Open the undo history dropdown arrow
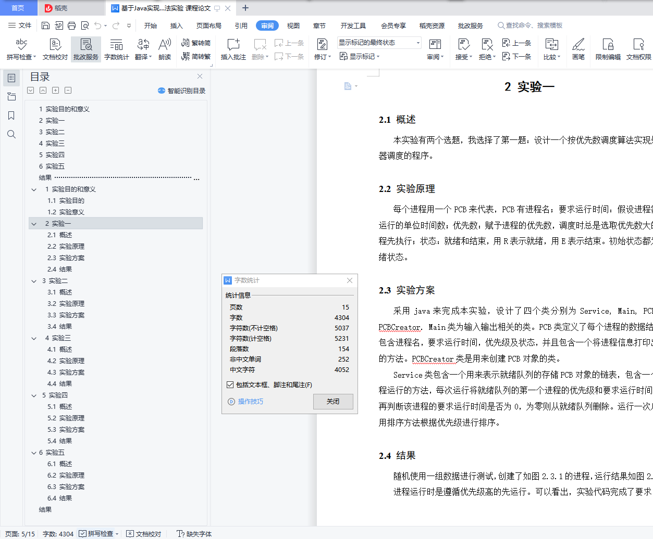 [106, 25]
